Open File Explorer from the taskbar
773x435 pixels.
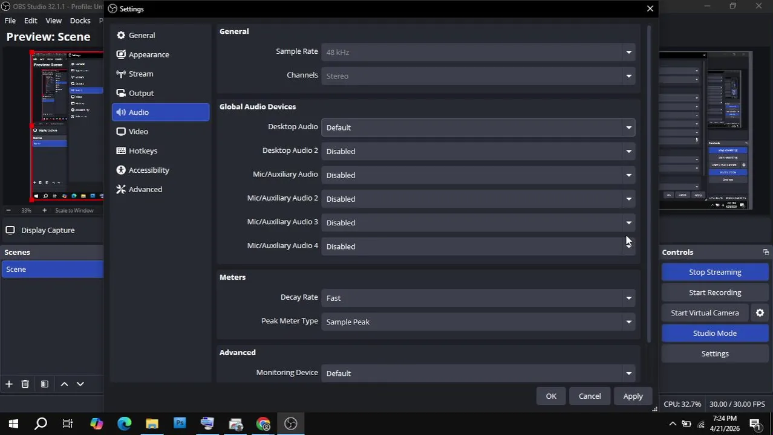(x=152, y=424)
